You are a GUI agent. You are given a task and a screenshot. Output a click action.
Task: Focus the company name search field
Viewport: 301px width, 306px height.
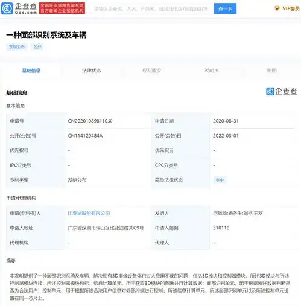pos(152,9)
